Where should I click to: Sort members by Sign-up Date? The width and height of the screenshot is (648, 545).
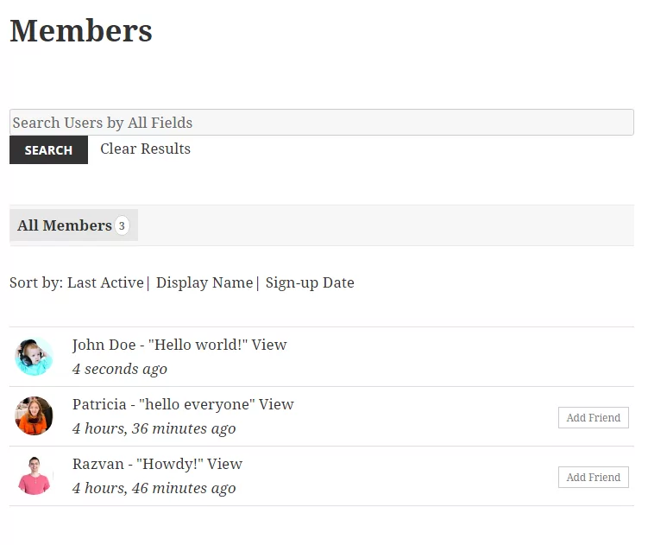point(310,282)
